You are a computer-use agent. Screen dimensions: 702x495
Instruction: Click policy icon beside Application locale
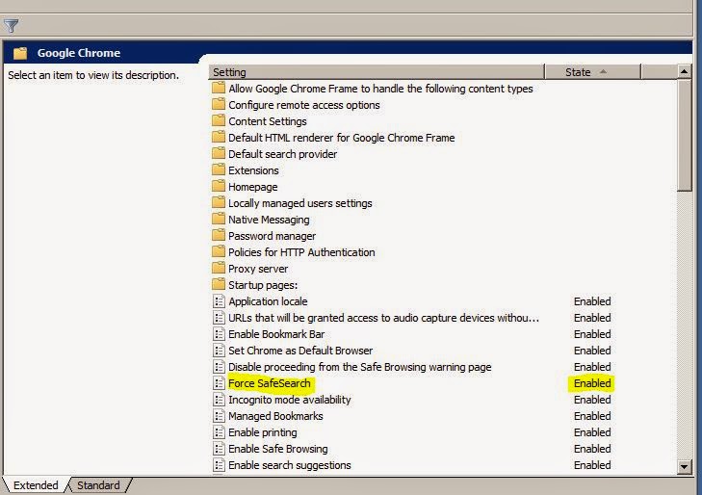[219, 301]
